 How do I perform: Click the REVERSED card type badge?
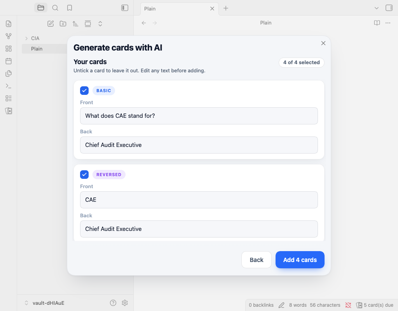109,175
